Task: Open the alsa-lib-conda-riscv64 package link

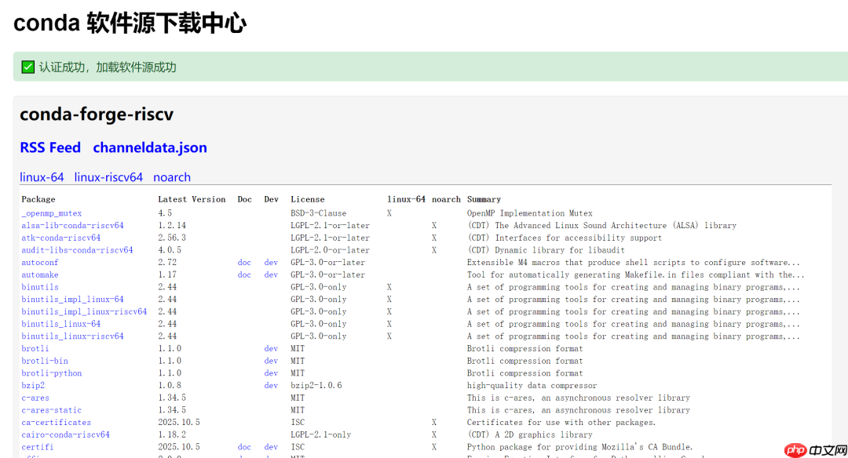Action: tap(72, 226)
